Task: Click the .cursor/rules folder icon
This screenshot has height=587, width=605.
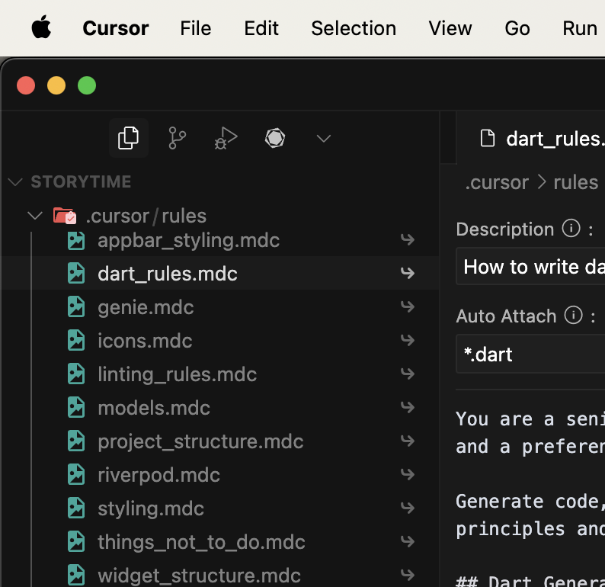Action: [x=65, y=215]
